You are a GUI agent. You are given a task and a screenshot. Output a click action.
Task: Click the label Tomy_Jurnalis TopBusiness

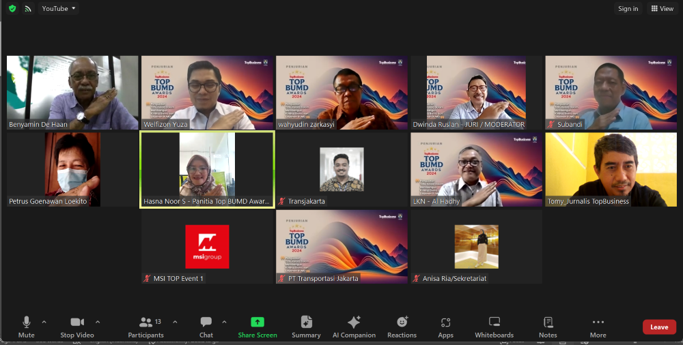(x=588, y=201)
